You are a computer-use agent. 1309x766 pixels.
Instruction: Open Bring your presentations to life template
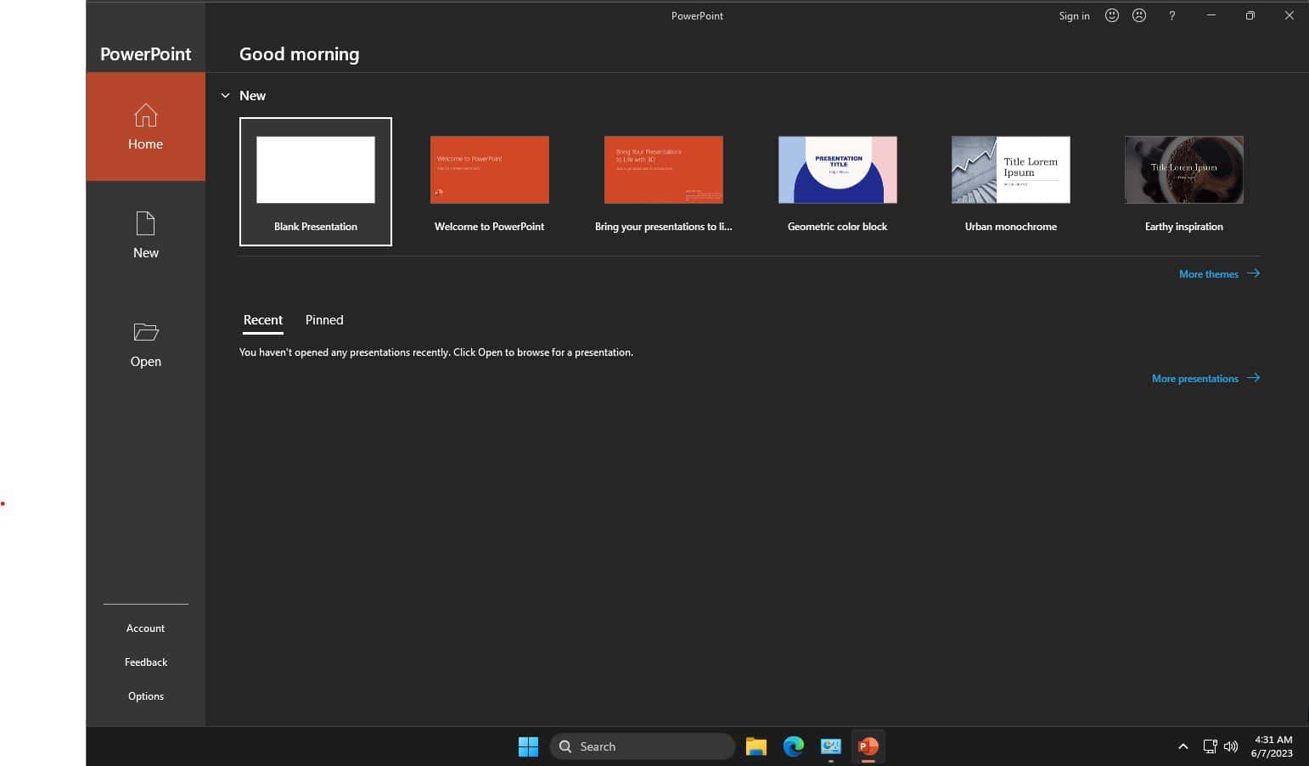[x=663, y=182]
